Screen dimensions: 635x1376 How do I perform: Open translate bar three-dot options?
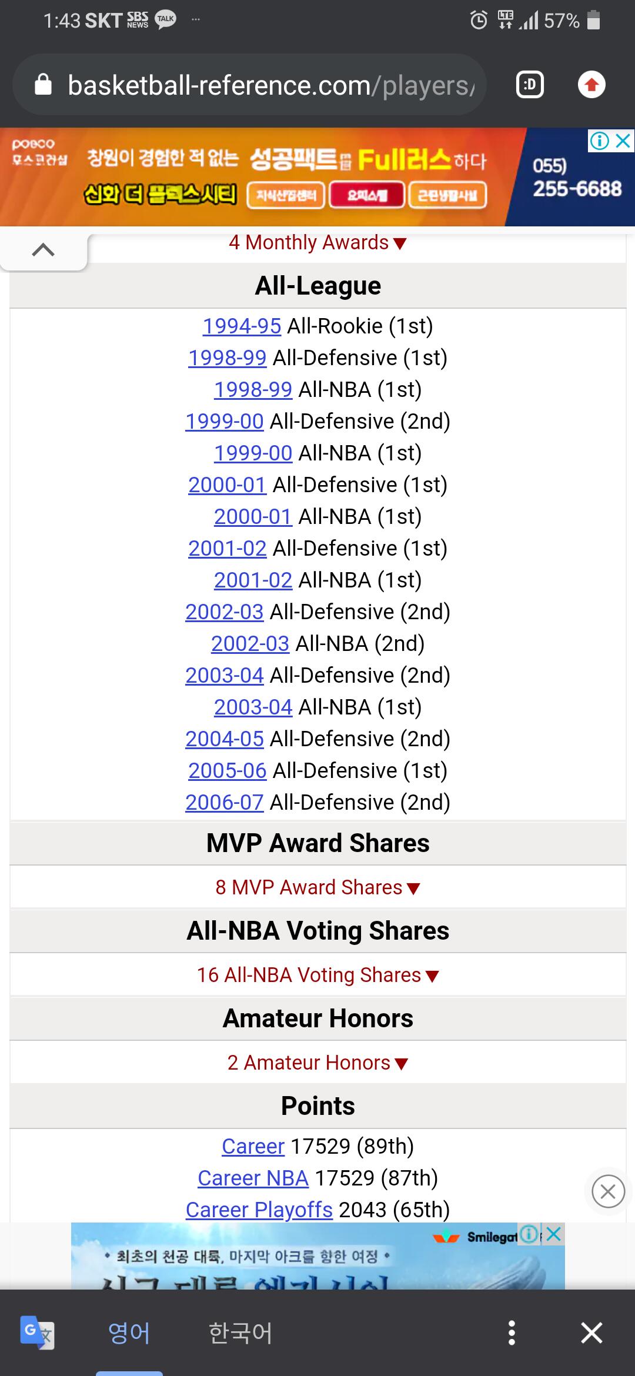(512, 1332)
